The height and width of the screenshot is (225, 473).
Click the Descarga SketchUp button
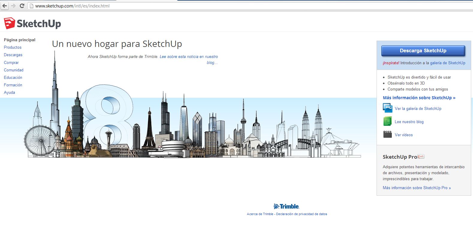(423, 50)
